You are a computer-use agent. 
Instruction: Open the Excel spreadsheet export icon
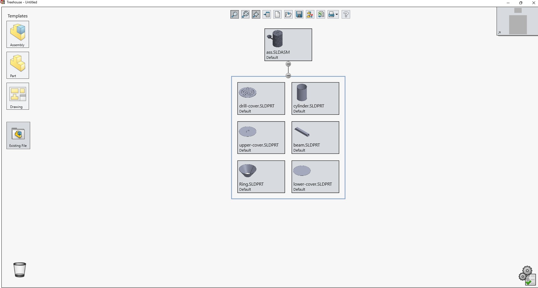pos(321,14)
